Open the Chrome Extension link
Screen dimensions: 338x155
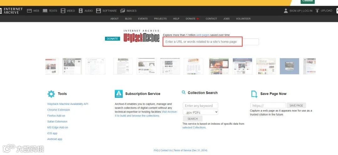click(59, 110)
